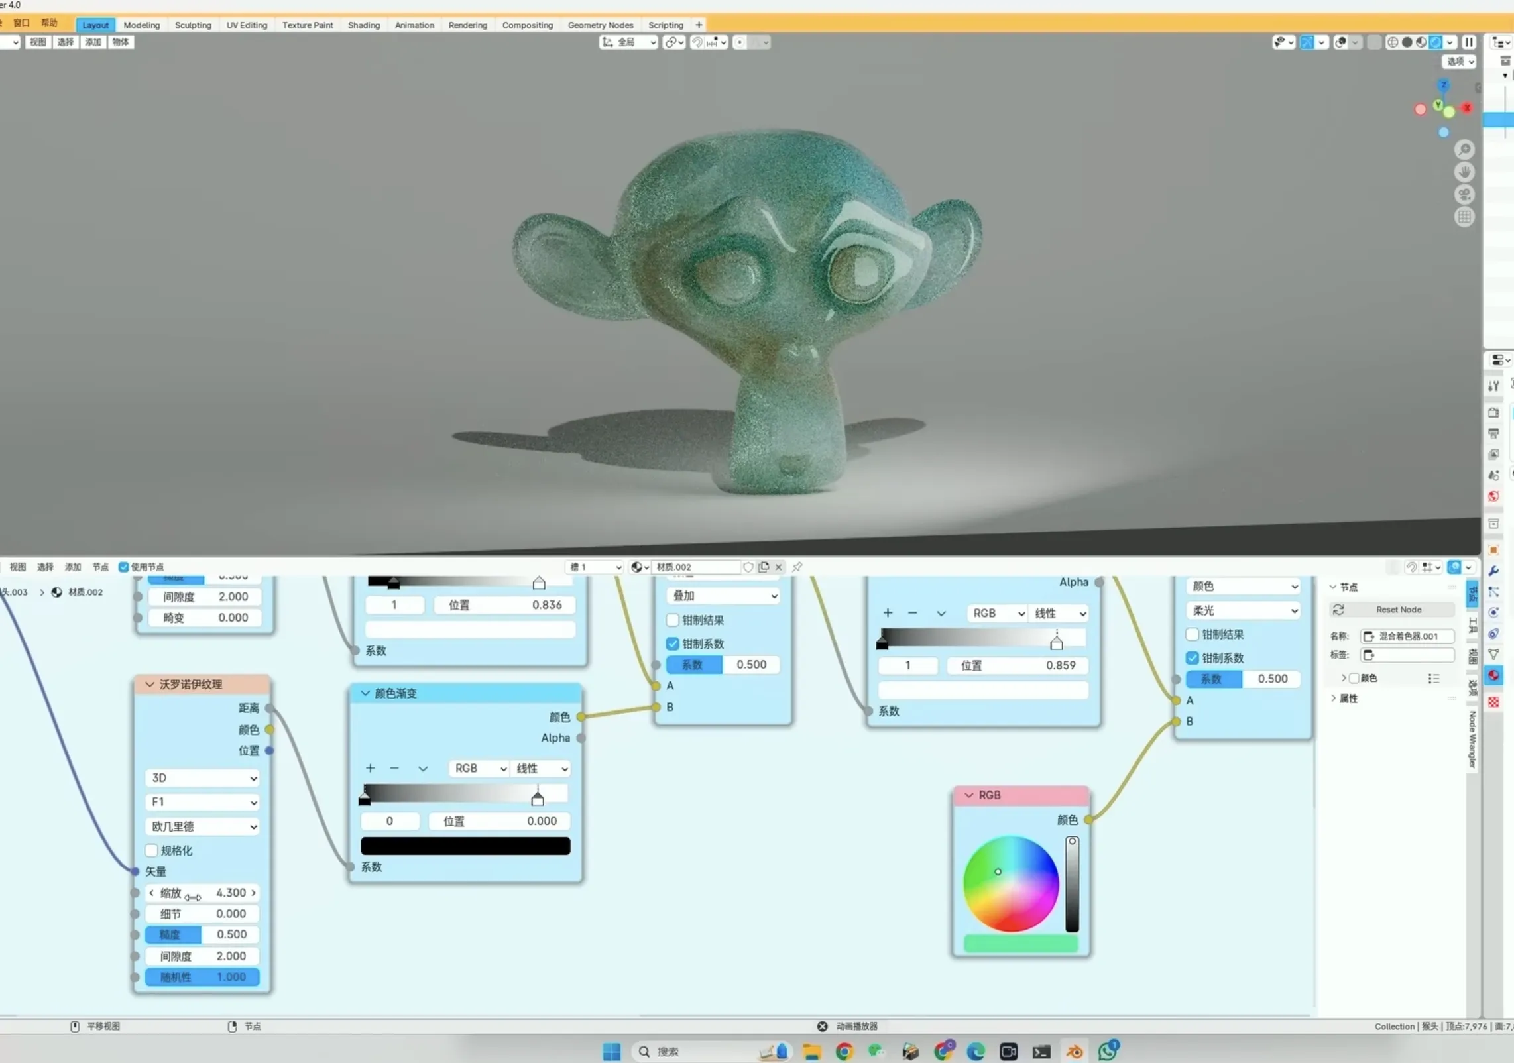Open the RGB interpolation dropdown on 颜色渐变 node
The height and width of the screenshot is (1063, 1514).
point(477,769)
